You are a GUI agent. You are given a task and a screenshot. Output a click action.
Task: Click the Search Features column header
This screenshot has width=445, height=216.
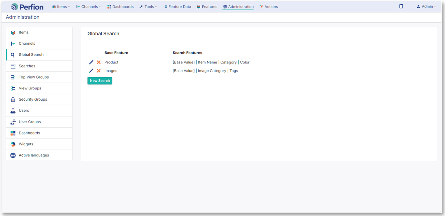coord(187,53)
